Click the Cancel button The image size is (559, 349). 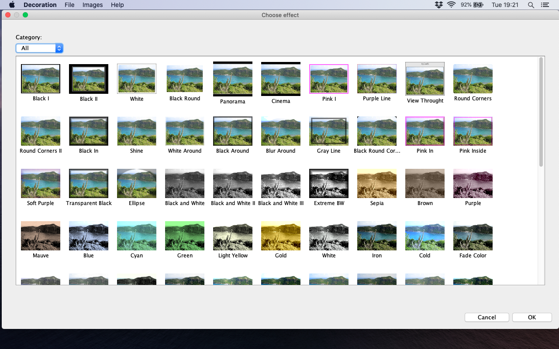[487, 317]
